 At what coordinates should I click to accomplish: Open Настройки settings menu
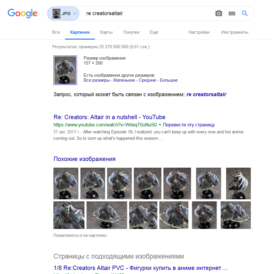tap(199, 32)
